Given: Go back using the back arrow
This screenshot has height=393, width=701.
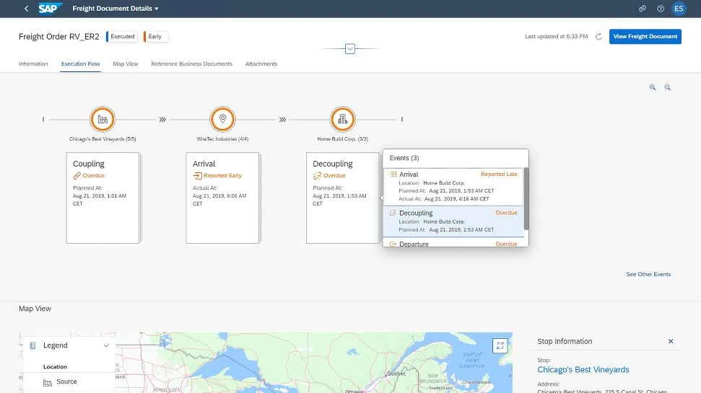Looking at the screenshot, I should (x=27, y=9).
